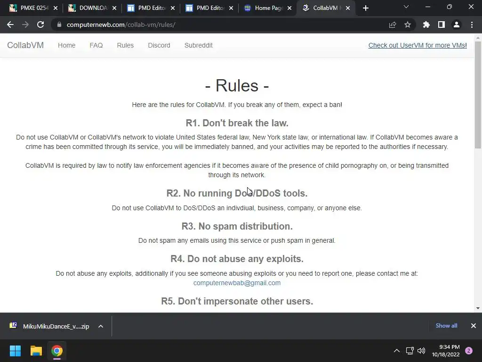482x362 pixels.
Task: Close the PMXE 0254 tab
Action: [56, 8]
